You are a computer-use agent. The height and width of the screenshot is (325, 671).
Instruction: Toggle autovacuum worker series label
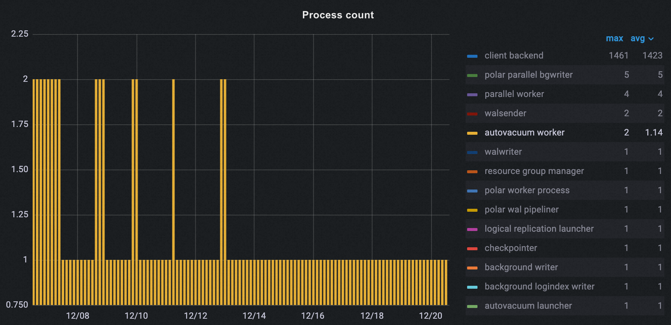click(x=525, y=133)
